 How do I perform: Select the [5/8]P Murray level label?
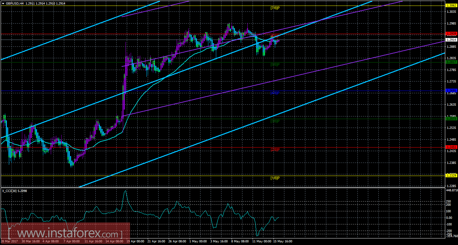(275, 64)
